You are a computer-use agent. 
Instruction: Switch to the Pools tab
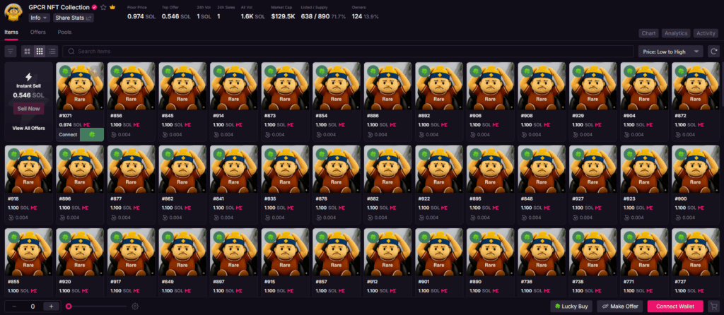(x=64, y=32)
